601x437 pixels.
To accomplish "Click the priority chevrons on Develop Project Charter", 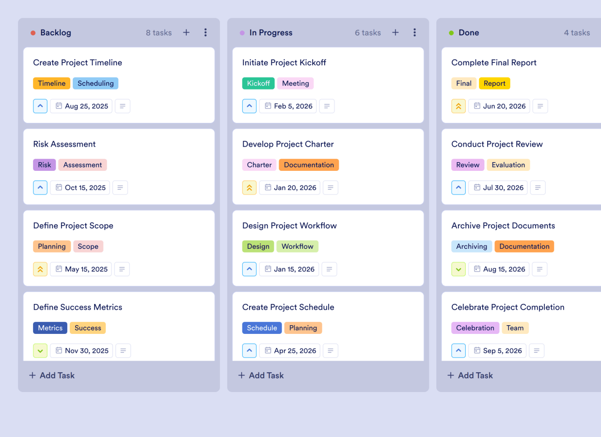I will pyautogui.click(x=249, y=187).
